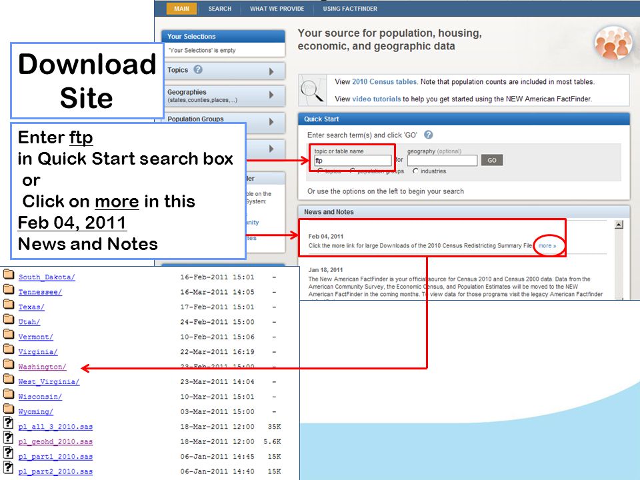640x480 pixels.
Task: Click the Feb 04, 2011 news date
Action: click(x=326, y=236)
